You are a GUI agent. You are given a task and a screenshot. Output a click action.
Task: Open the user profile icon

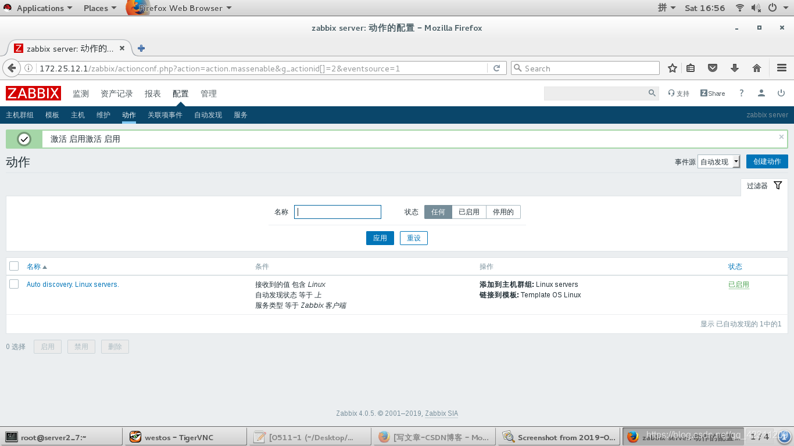[x=761, y=93]
